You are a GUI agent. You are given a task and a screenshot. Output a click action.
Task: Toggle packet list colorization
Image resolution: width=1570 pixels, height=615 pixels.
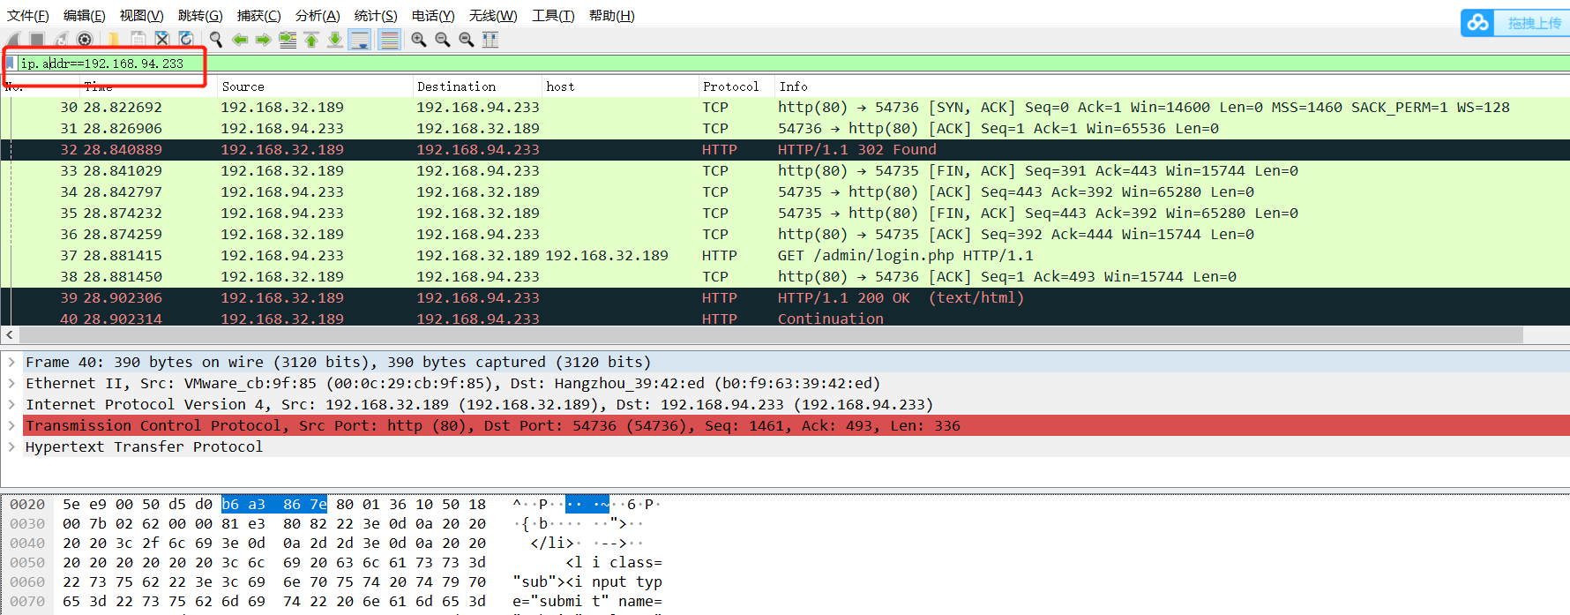389,40
